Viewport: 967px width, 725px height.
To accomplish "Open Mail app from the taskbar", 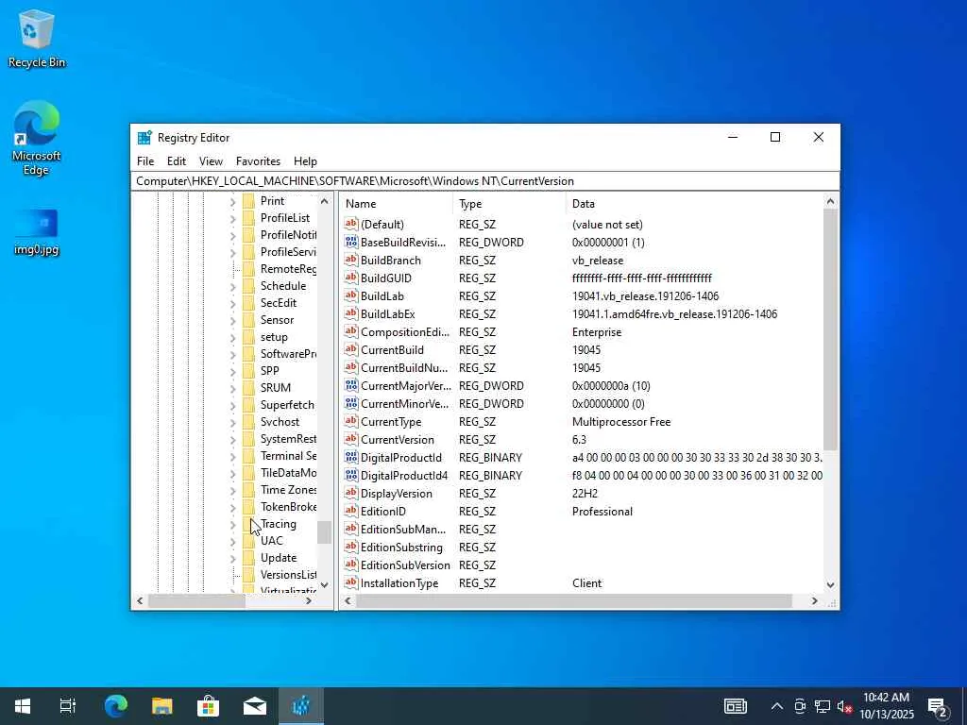I will tap(254, 706).
